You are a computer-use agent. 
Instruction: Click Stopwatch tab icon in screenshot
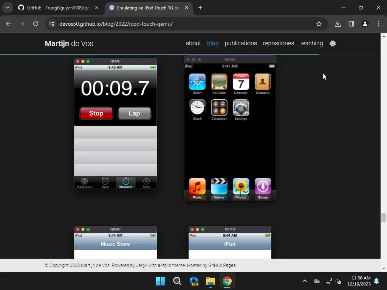126,183
